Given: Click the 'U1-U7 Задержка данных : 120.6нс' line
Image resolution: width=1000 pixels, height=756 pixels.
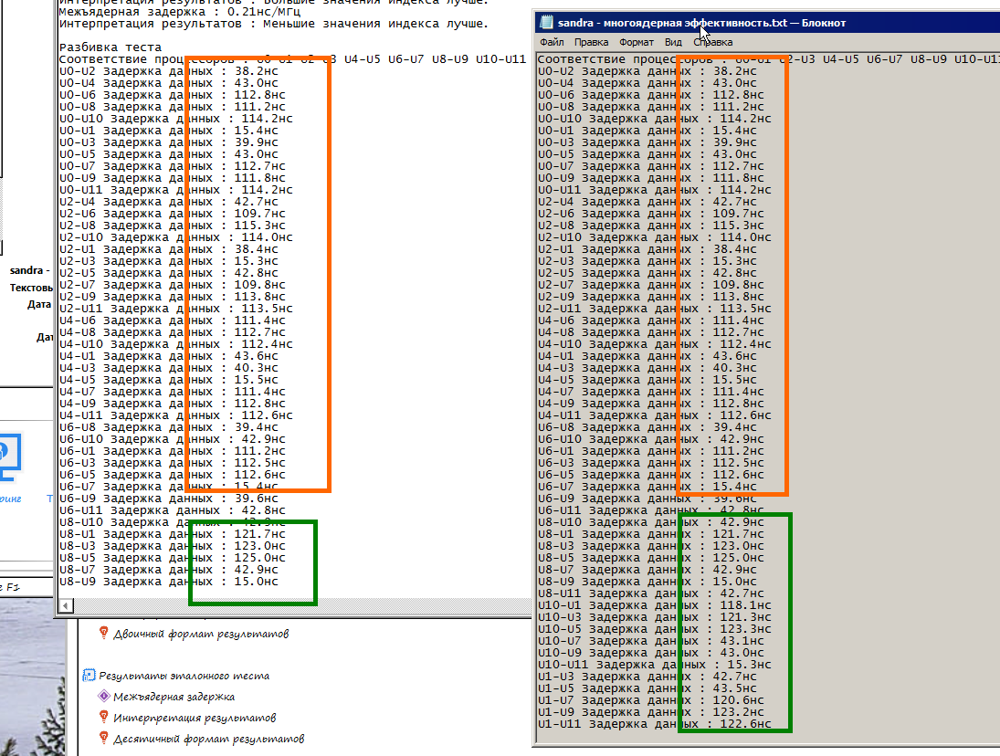Looking at the screenshot, I should 650,700.
